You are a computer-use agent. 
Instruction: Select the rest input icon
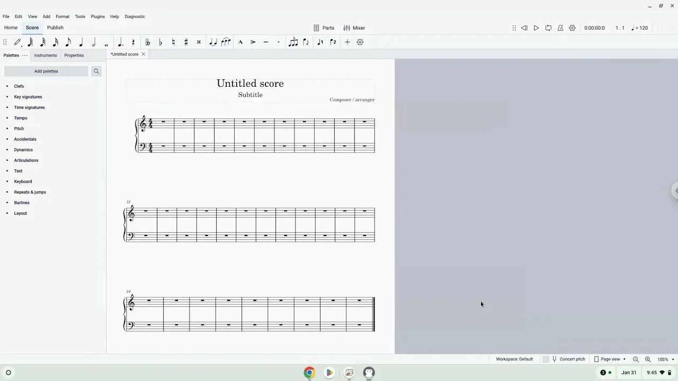point(133,42)
